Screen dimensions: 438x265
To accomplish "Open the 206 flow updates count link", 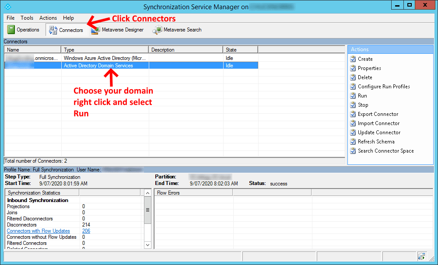I will pos(86,231).
